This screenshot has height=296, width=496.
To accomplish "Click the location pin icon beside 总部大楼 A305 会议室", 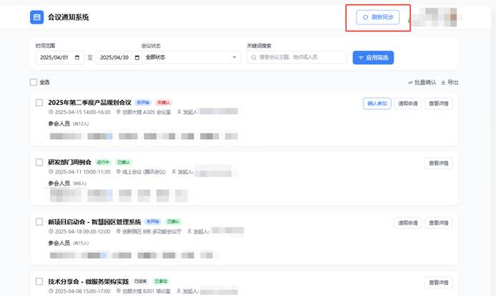I will pyautogui.click(x=119, y=112).
